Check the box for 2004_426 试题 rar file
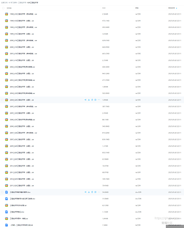 [2, 100]
